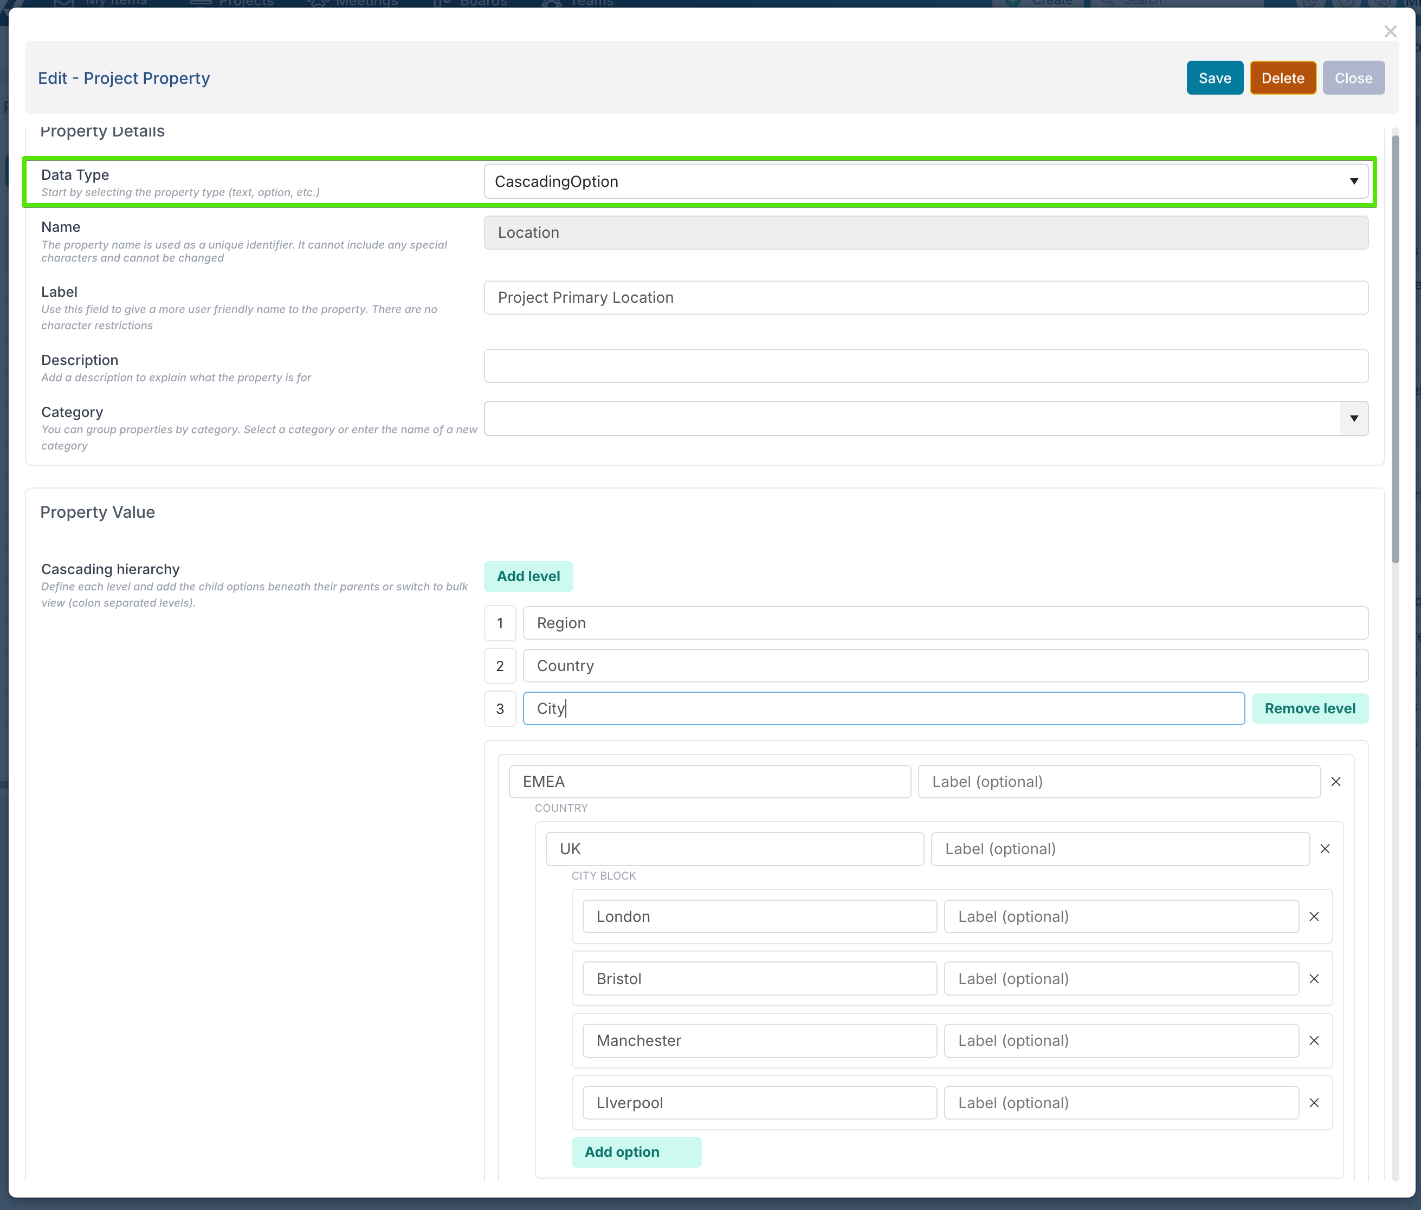Expand the Category dropdown arrow
Screen dimensions: 1421x1210
click(x=1353, y=418)
